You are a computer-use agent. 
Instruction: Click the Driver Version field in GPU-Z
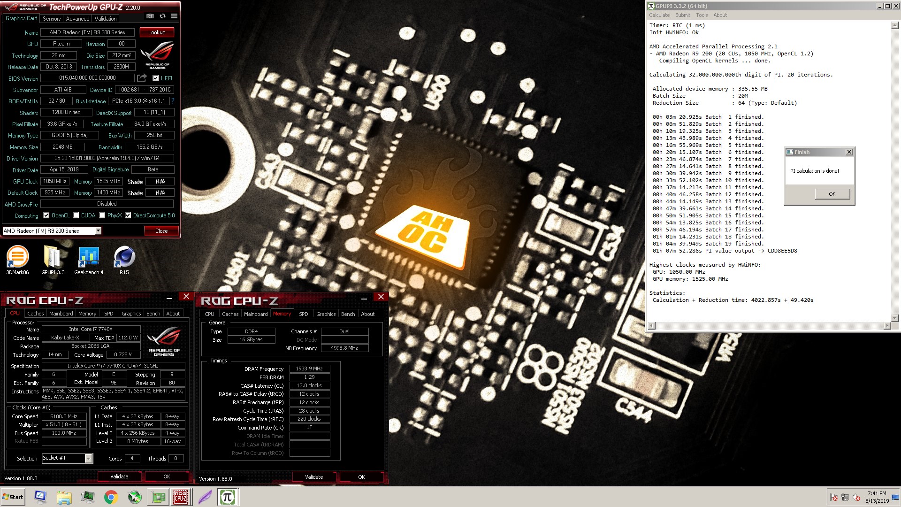(x=107, y=158)
